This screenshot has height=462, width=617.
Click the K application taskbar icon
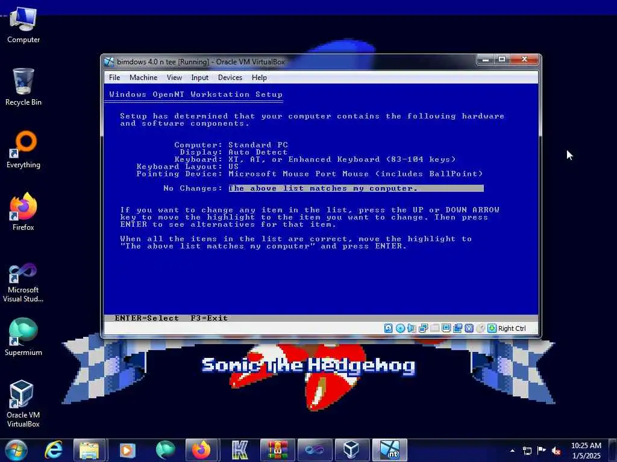[239, 450]
